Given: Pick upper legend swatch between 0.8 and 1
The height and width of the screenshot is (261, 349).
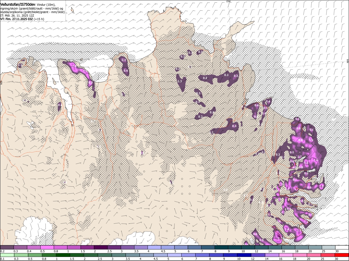Looking at the screenshot, I should [x=60, y=247].
